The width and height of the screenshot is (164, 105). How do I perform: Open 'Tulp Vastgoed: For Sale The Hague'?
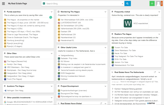[x=129, y=56]
